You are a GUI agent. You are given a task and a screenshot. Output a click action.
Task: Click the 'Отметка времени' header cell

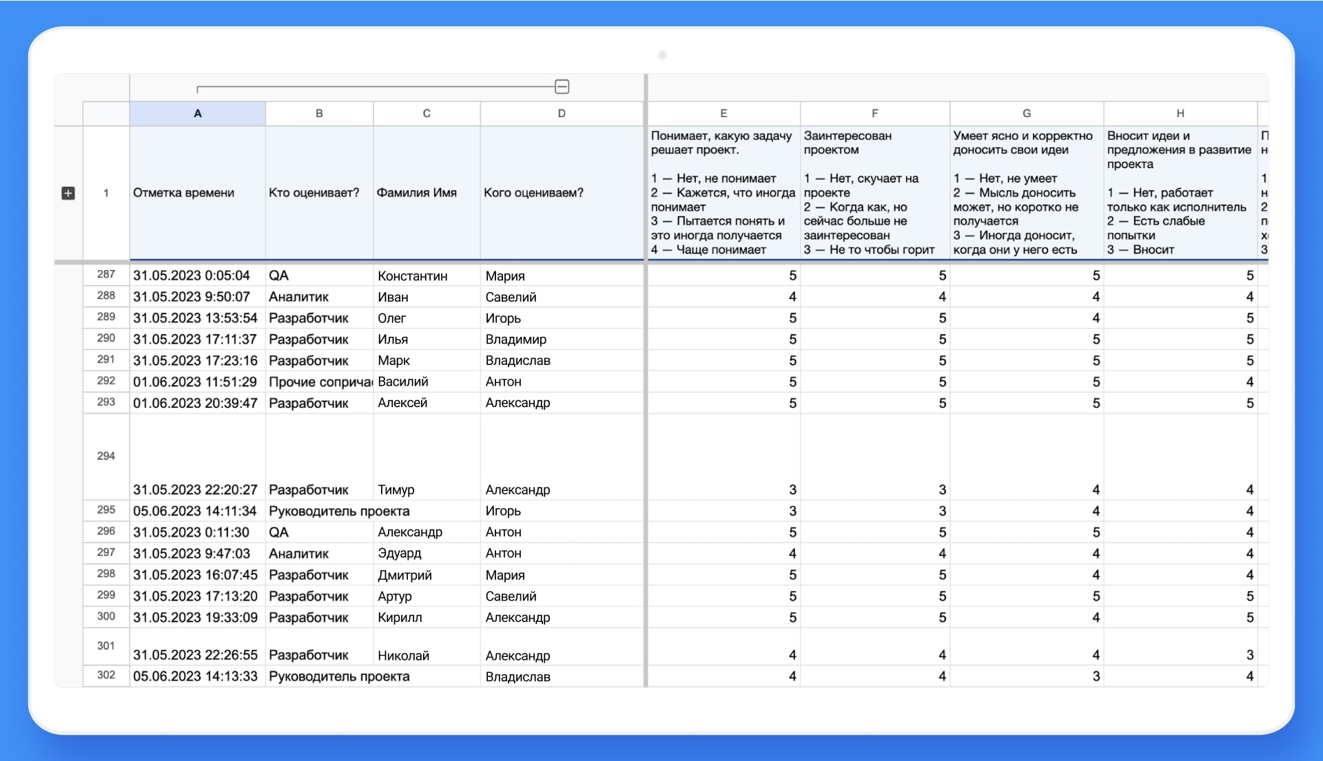coord(198,193)
